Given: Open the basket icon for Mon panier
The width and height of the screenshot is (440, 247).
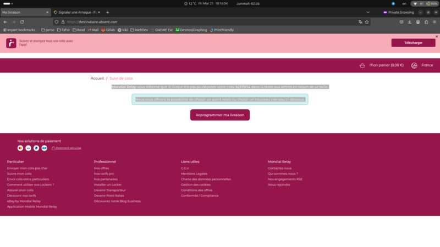Looking at the screenshot, I should 362,65.
